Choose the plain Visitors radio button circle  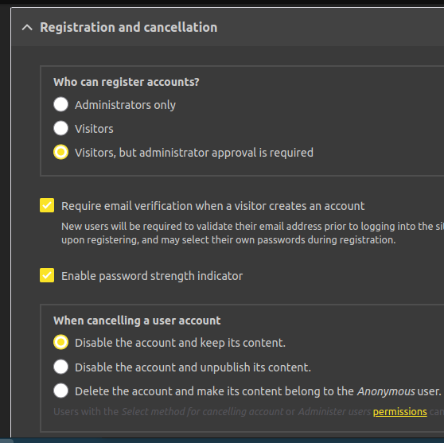pos(61,128)
